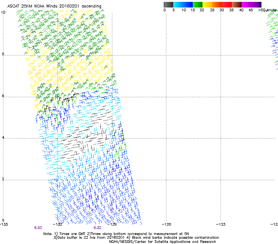Image resolution: width=278 pixels, height=244 pixels.
Task: Click the '45' label under the color scale
Action: click(x=251, y=10)
